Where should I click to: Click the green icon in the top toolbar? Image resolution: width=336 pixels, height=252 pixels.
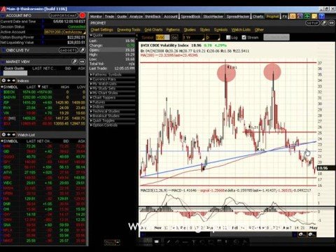[307, 16]
